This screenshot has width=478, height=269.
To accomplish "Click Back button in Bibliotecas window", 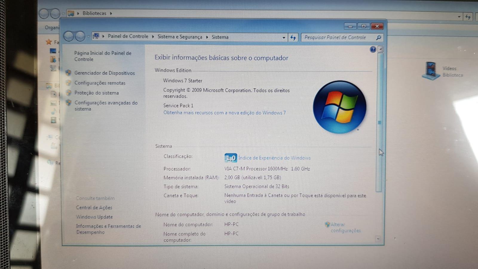I will coord(44,13).
